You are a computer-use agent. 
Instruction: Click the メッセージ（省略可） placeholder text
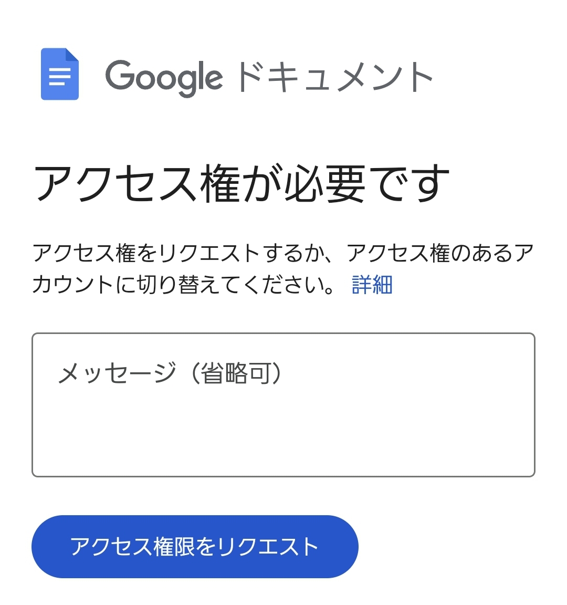pyautogui.click(x=170, y=374)
